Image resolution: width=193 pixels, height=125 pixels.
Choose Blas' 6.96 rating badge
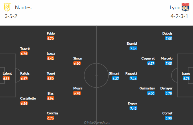pos(50,98)
